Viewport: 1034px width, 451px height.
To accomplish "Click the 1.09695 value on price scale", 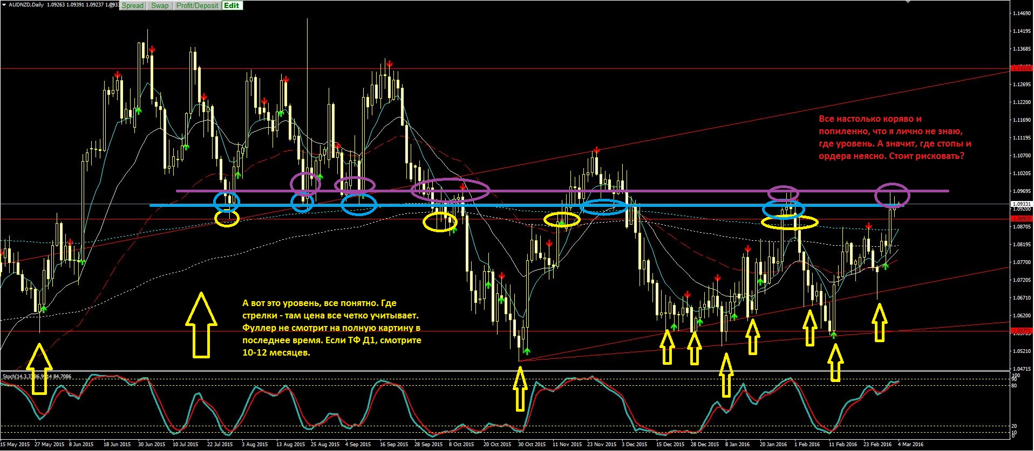I will pos(1022,191).
